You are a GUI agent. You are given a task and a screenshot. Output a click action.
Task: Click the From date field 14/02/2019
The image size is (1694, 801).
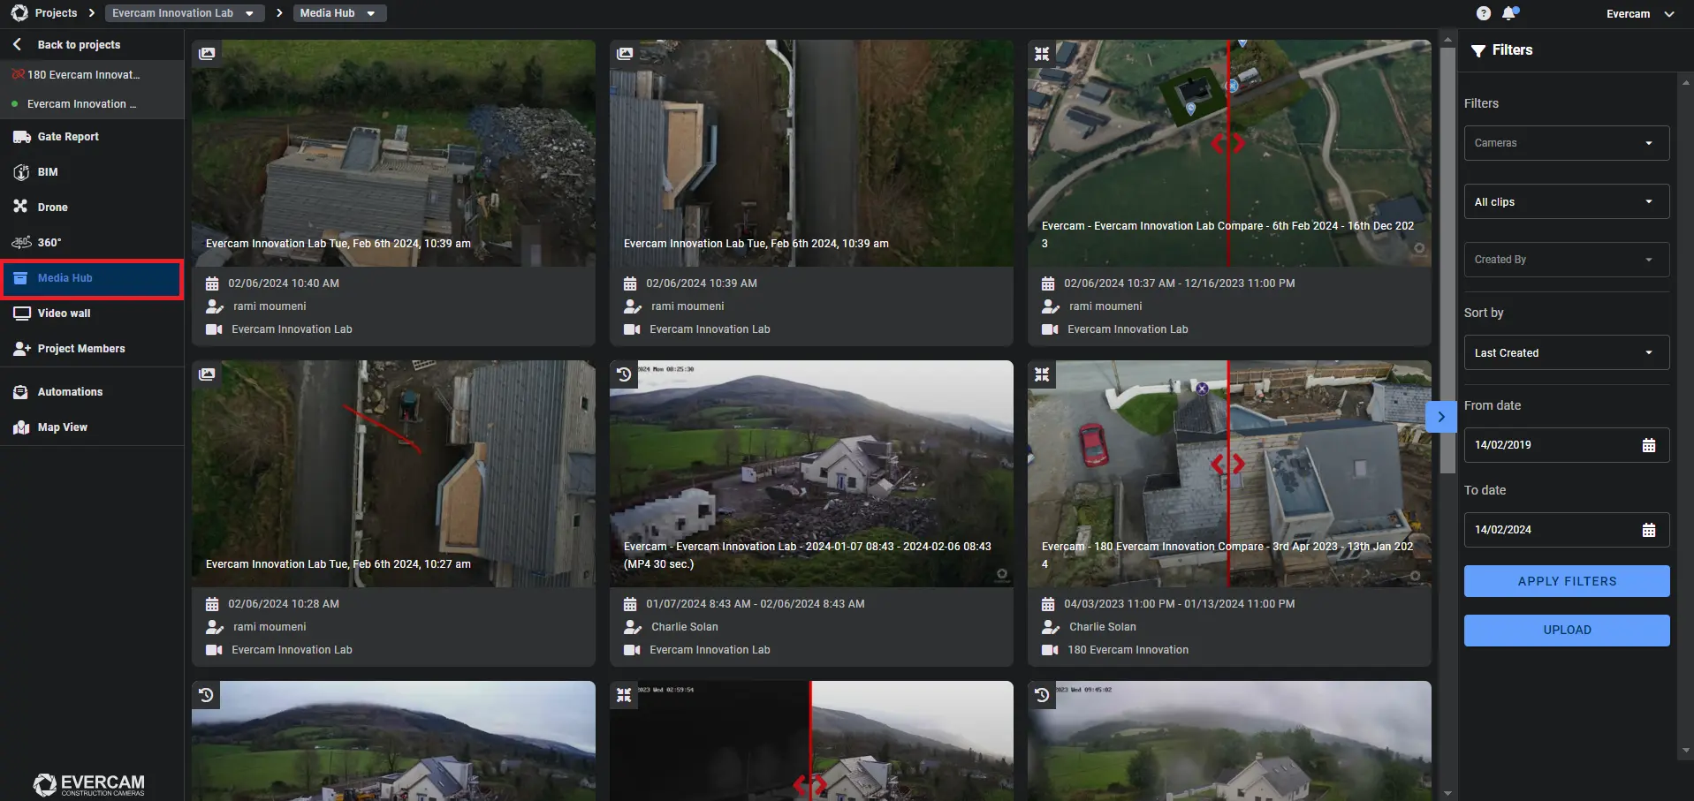[1566, 445]
